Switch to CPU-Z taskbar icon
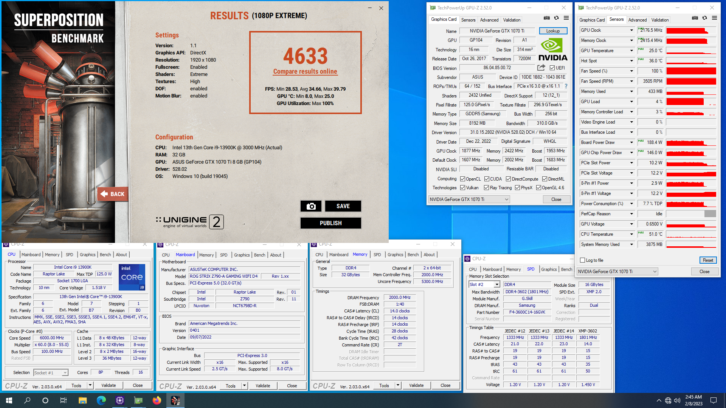Viewport: 726px width, 408px height. click(120, 400)
